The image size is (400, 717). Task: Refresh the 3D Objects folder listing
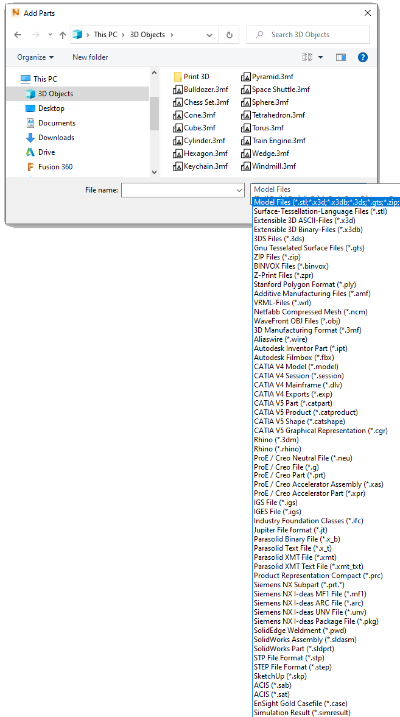229,35
